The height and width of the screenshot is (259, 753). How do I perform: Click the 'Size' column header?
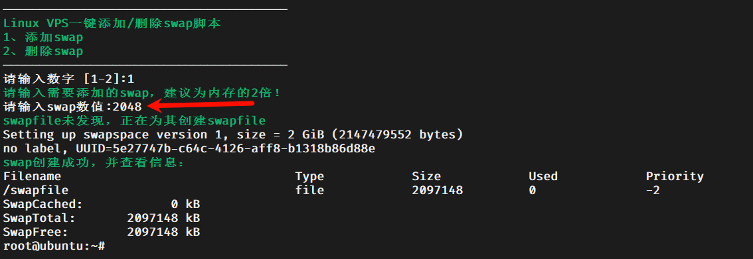(x=426, y=176)
